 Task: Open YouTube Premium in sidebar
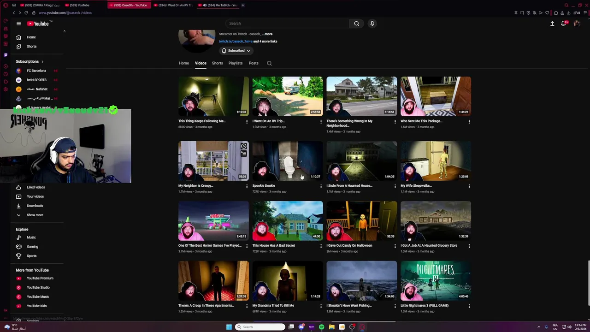[40, 278]
